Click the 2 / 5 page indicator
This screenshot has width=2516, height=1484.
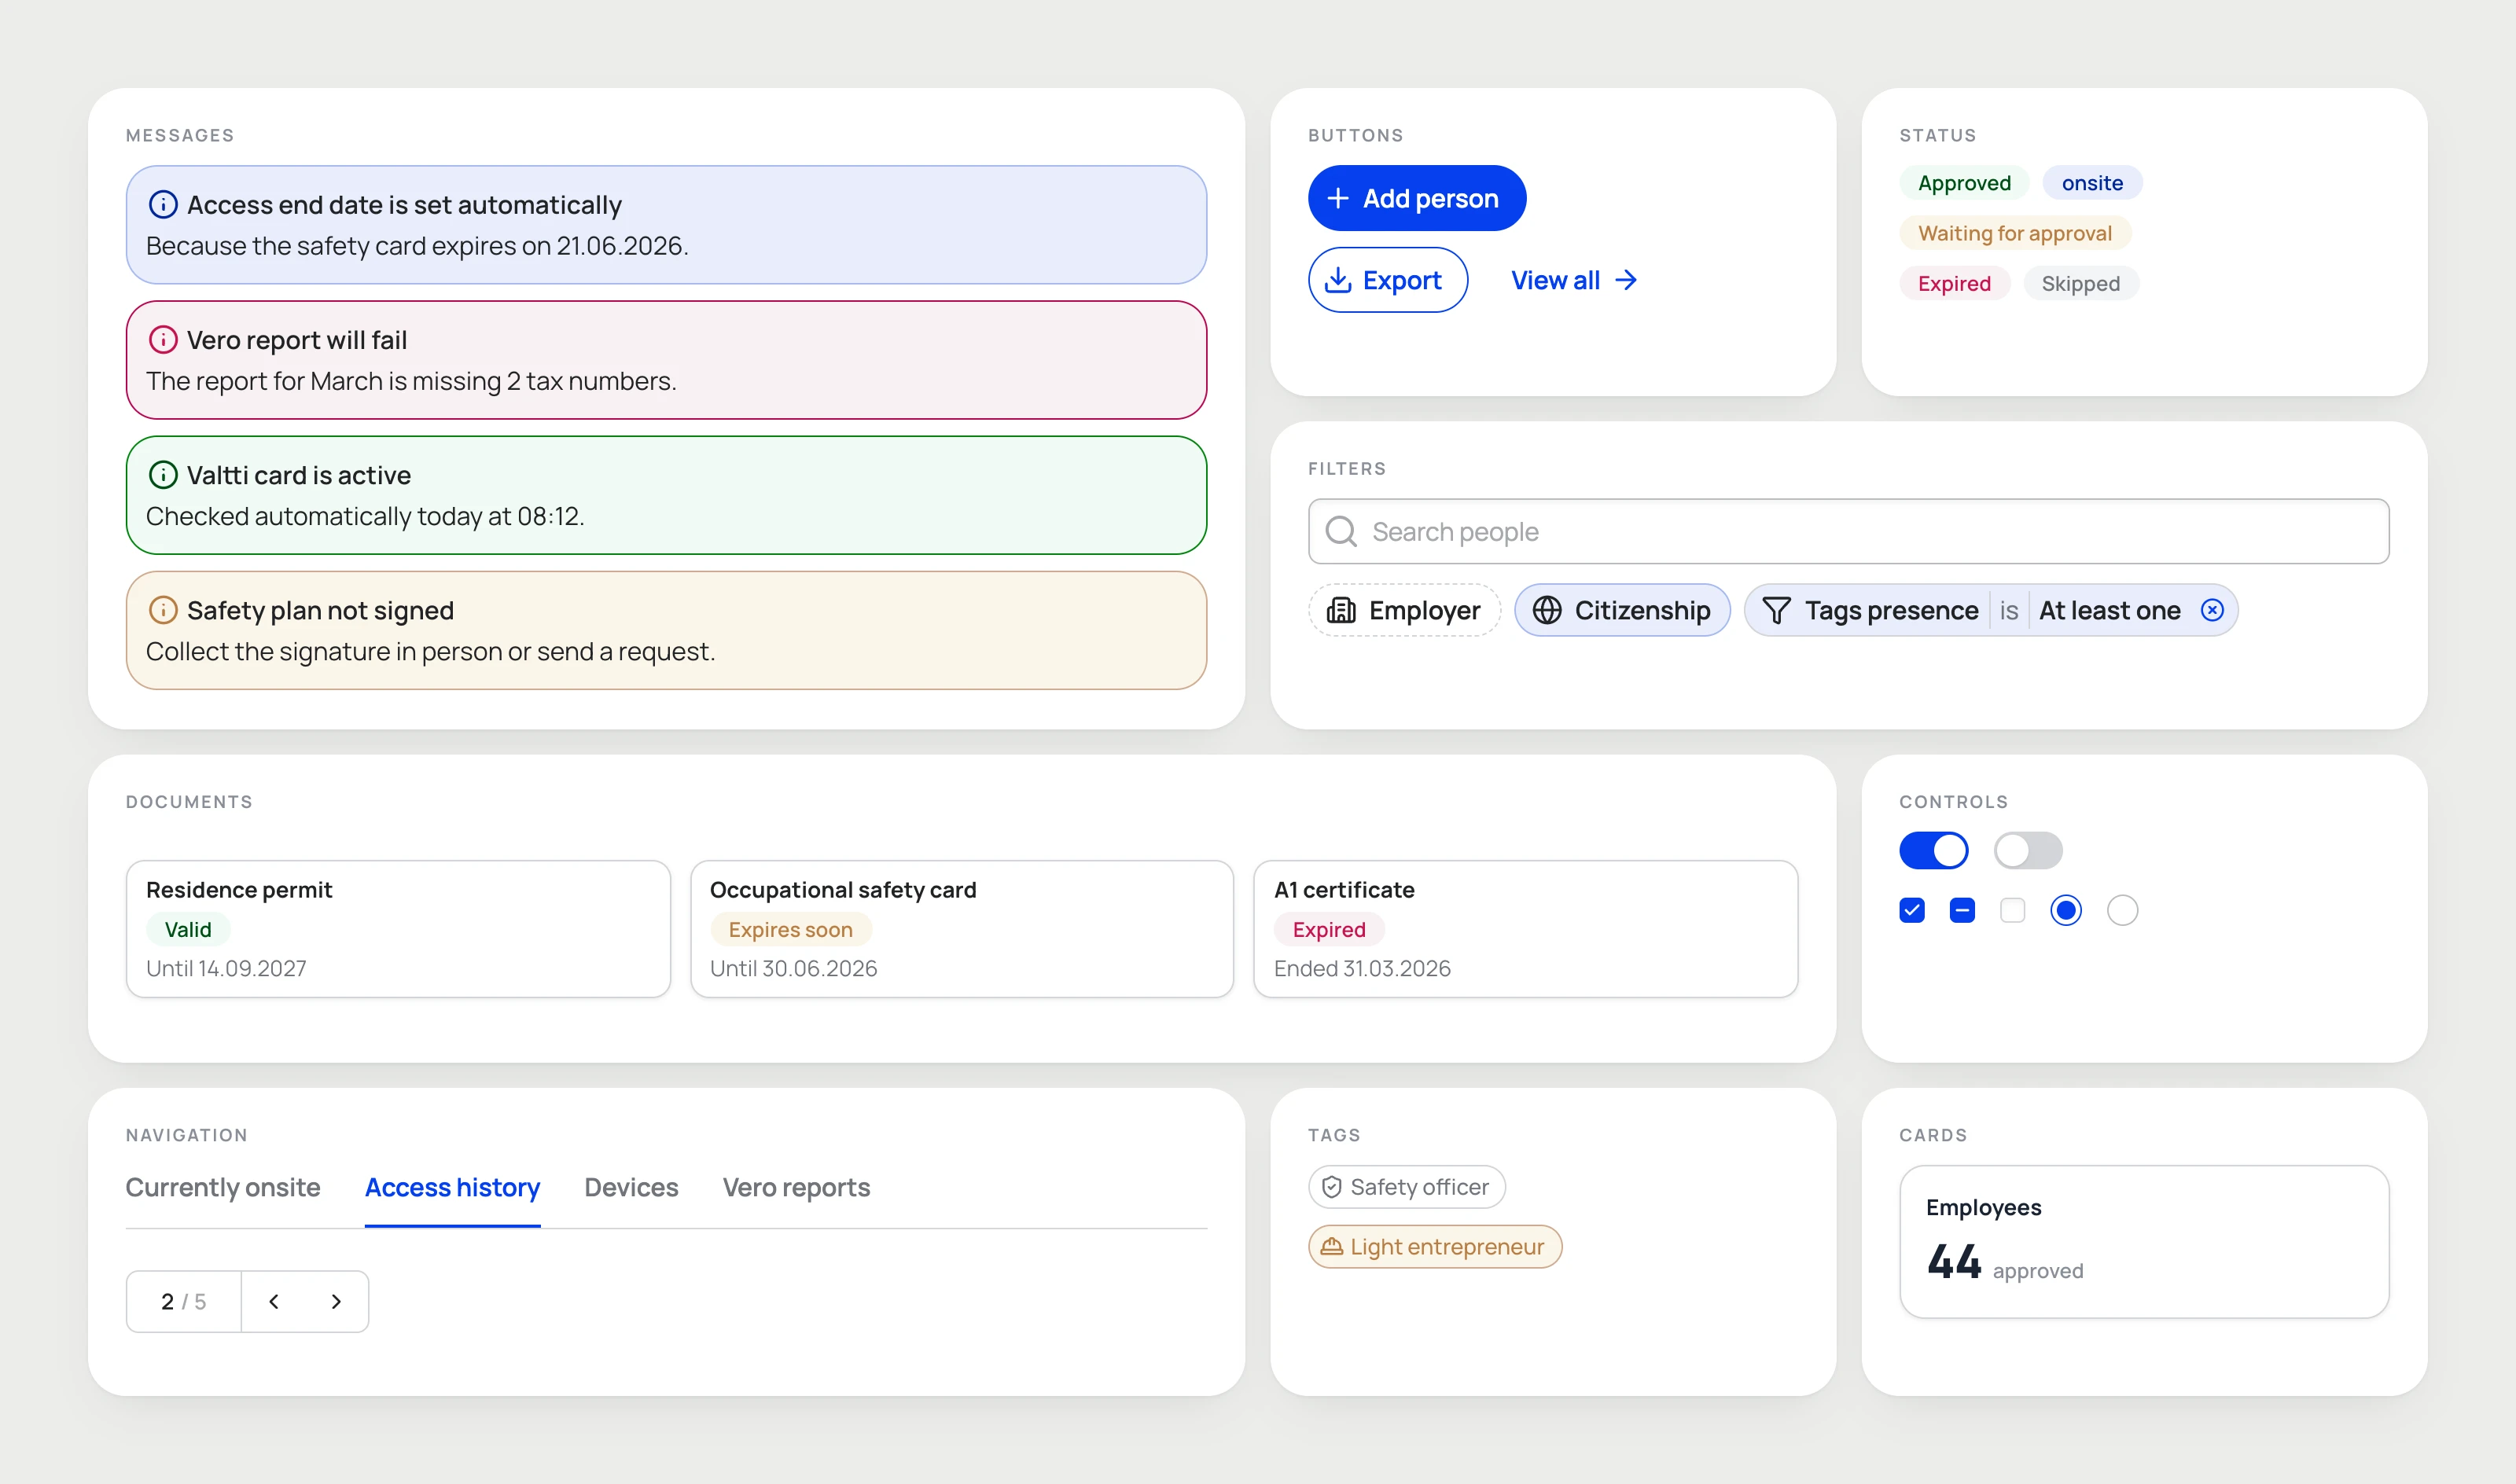184,1301
